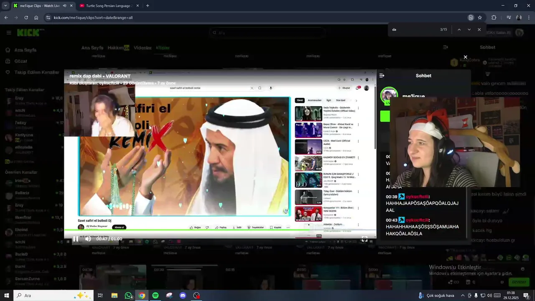
Task: Show hidden system tray icons
Action: (463, 296)
